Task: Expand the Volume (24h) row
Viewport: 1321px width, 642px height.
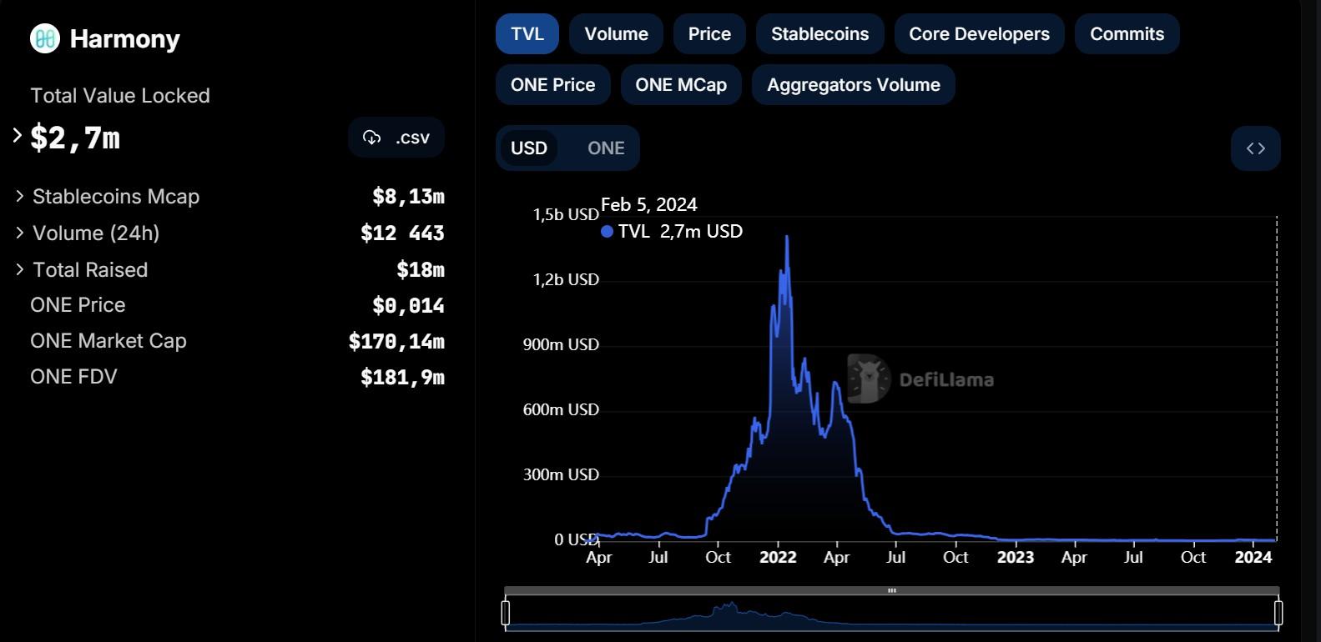Action: point(20,233)
